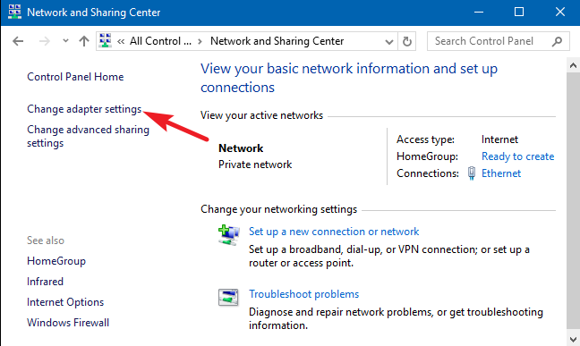This screenshot has width=580, height=346.
Task: Click the search magnifier icon
Action: (x=557, y=41)
